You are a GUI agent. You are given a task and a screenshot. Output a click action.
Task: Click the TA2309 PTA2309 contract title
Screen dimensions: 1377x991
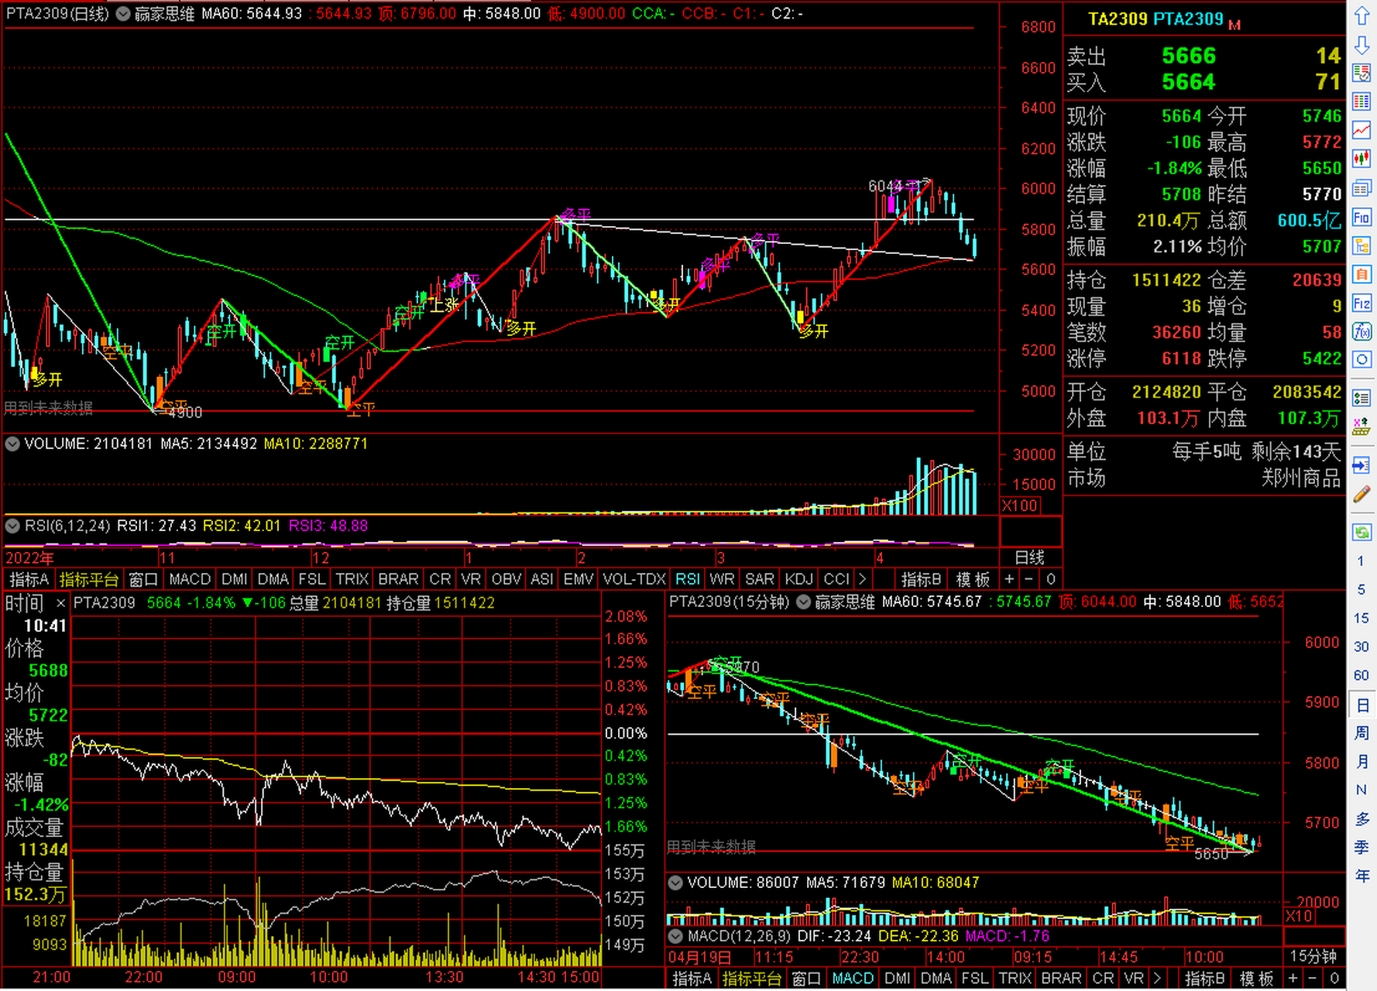pyautogui.click(x=1156, y=19)
